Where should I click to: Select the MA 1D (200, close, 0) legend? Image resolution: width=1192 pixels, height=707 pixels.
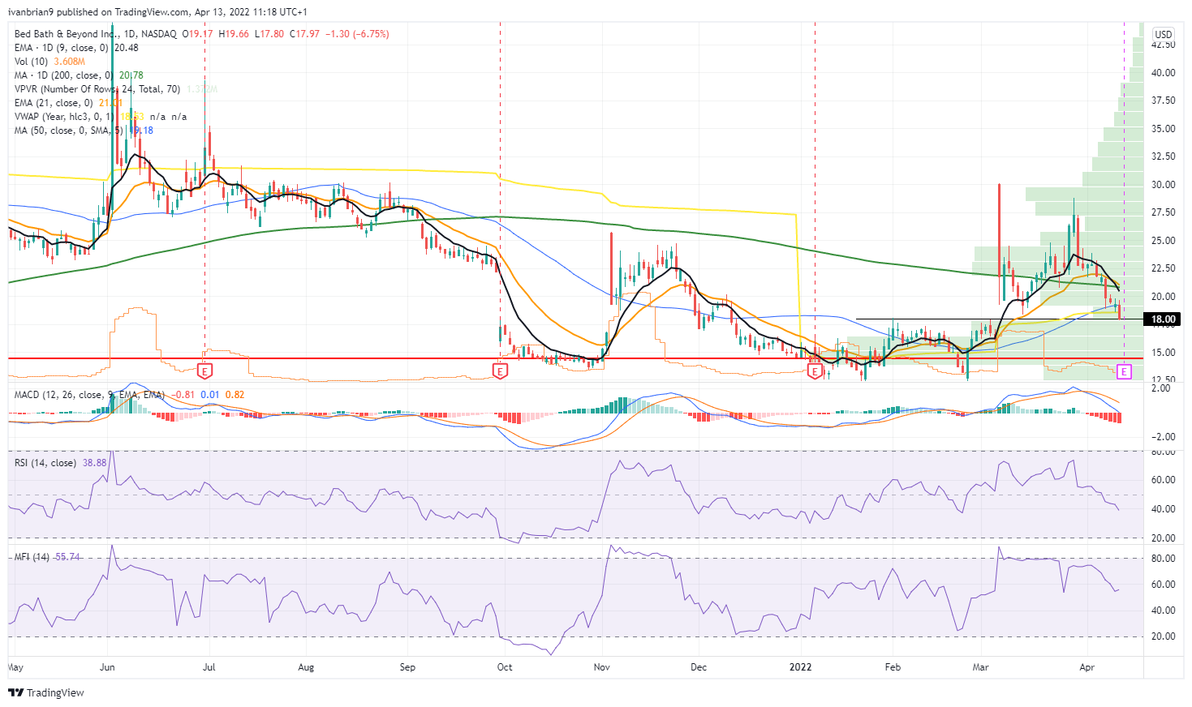tap(63, 75)
